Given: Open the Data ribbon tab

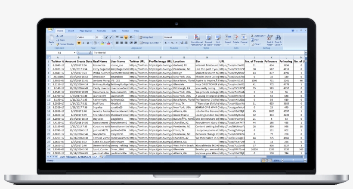Looking at the screenshot, I should (114, 31).
